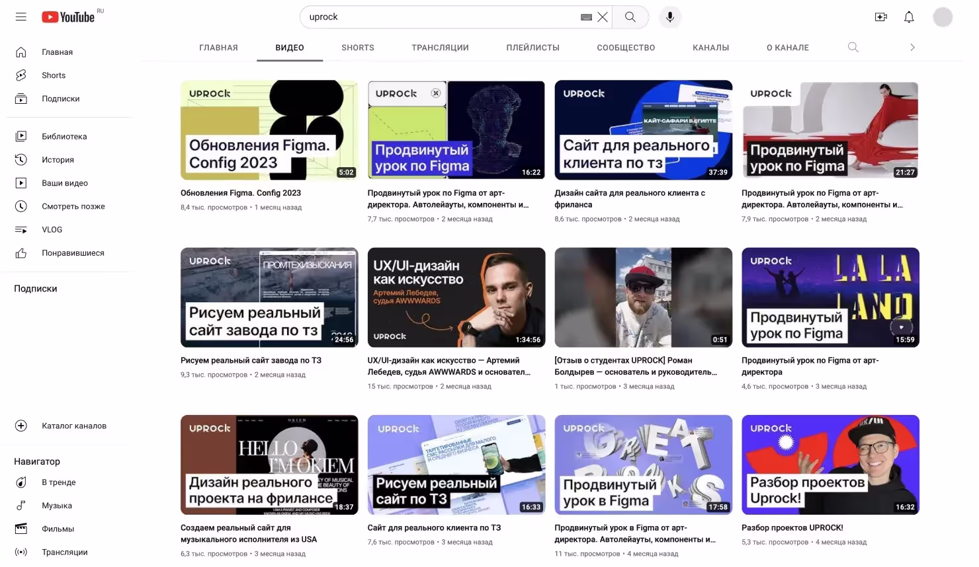The image size is (979, 567).
Task: Click inside the search input field
Action: pos(437,17)
